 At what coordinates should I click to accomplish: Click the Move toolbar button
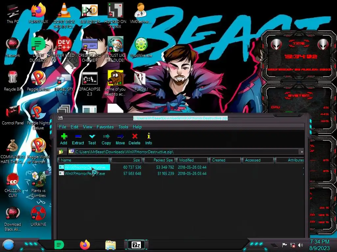pyautogui.click(x=120, y=139)
